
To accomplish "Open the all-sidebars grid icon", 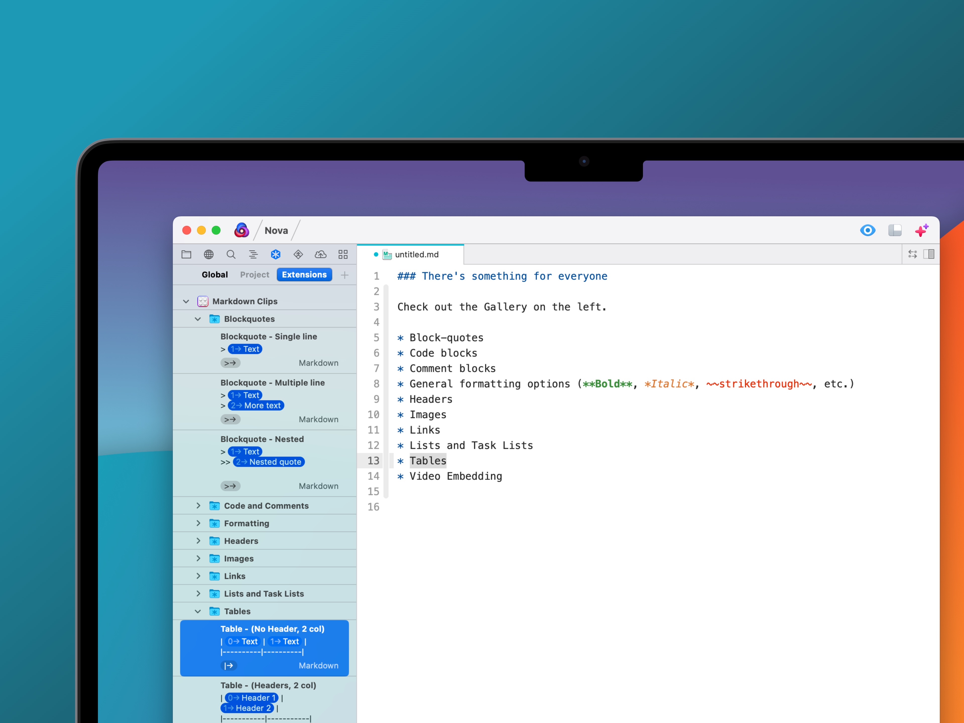I will [x=343, y=255].
